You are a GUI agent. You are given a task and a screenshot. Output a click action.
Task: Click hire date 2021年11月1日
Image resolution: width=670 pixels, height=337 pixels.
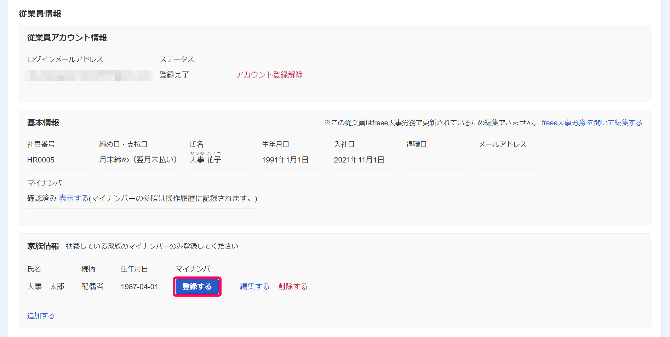click(x=359, y=160)
